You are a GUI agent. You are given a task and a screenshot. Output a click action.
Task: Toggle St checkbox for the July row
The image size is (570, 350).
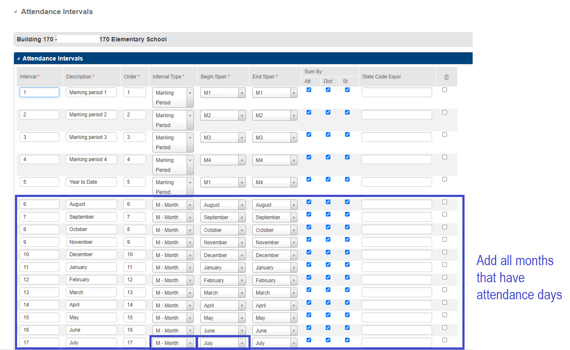point(347,340)
